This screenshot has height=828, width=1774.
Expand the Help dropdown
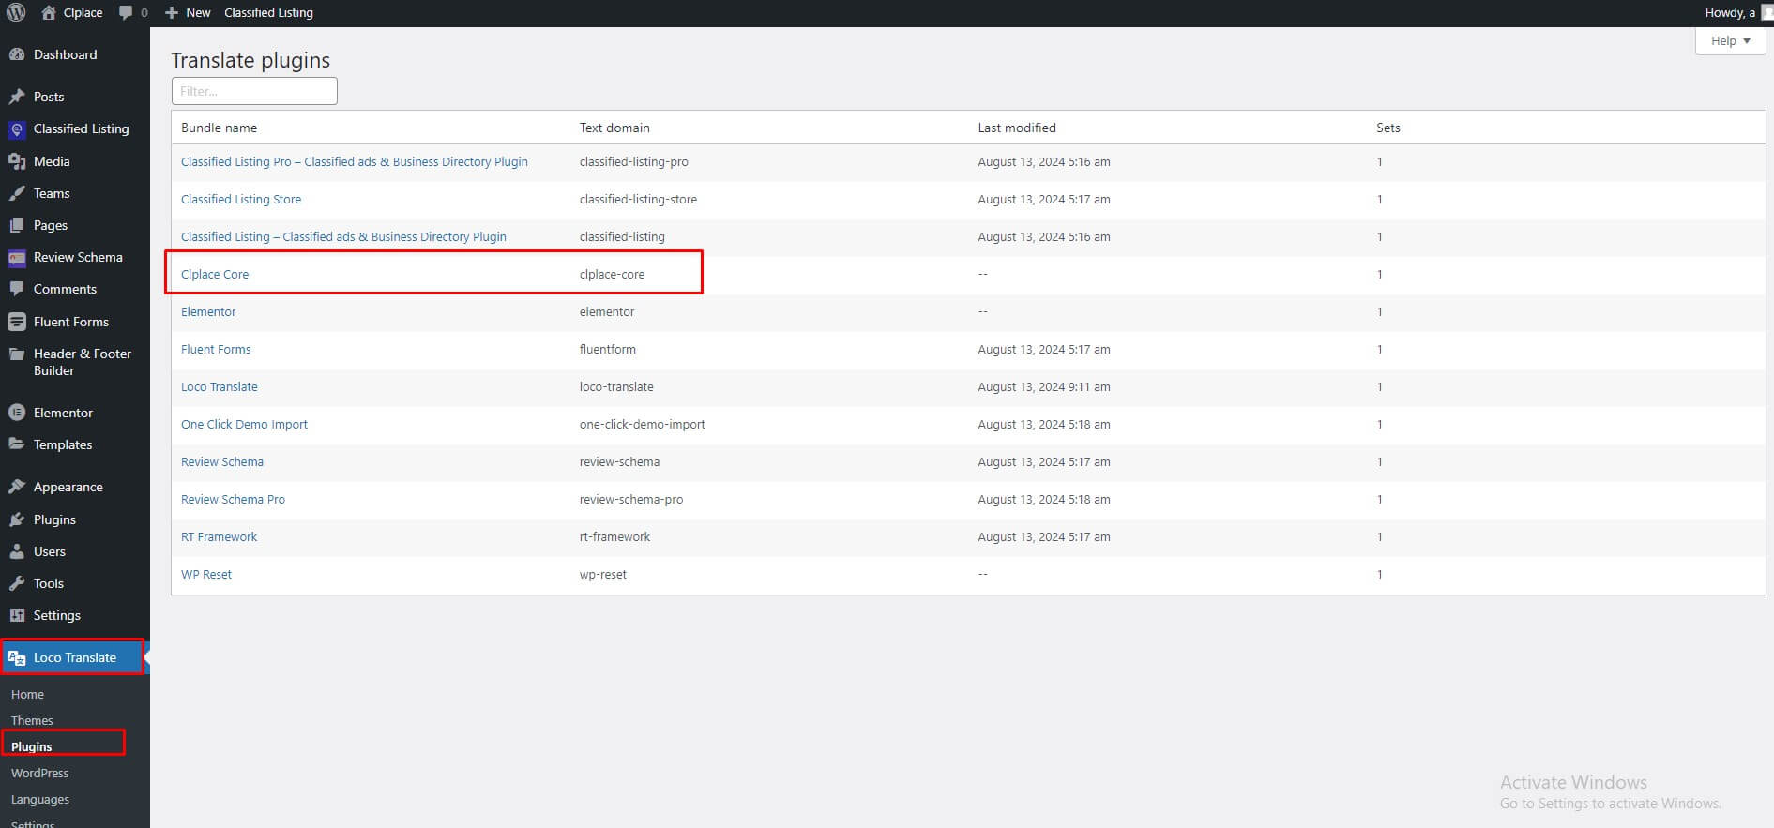(x=1730, y=40)
